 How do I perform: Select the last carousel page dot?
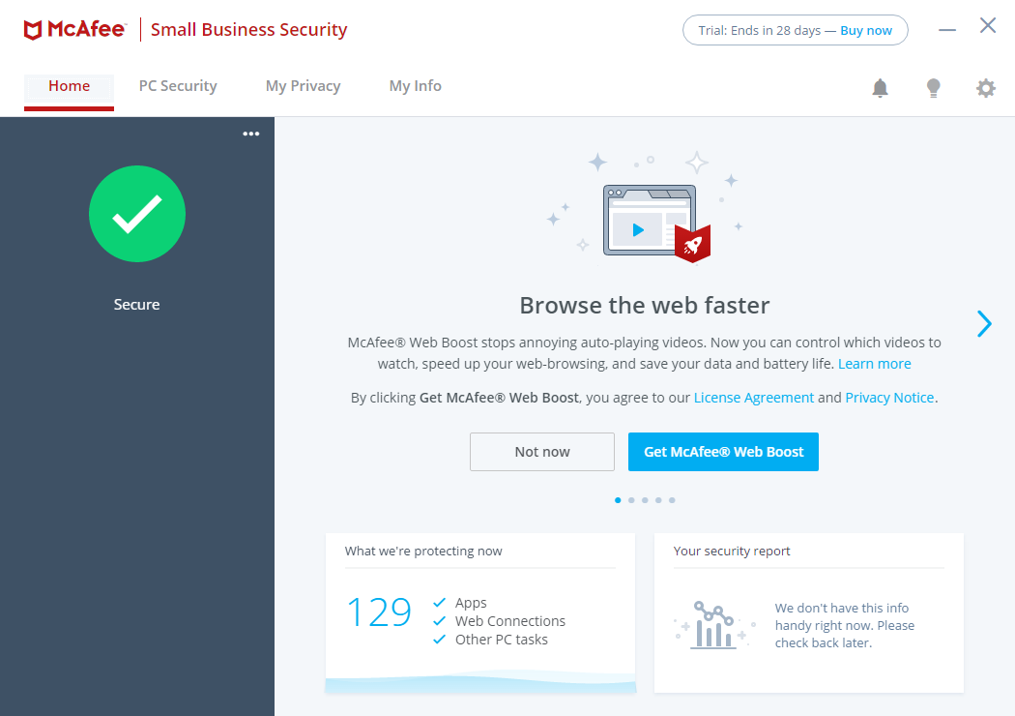coord(672,500)
